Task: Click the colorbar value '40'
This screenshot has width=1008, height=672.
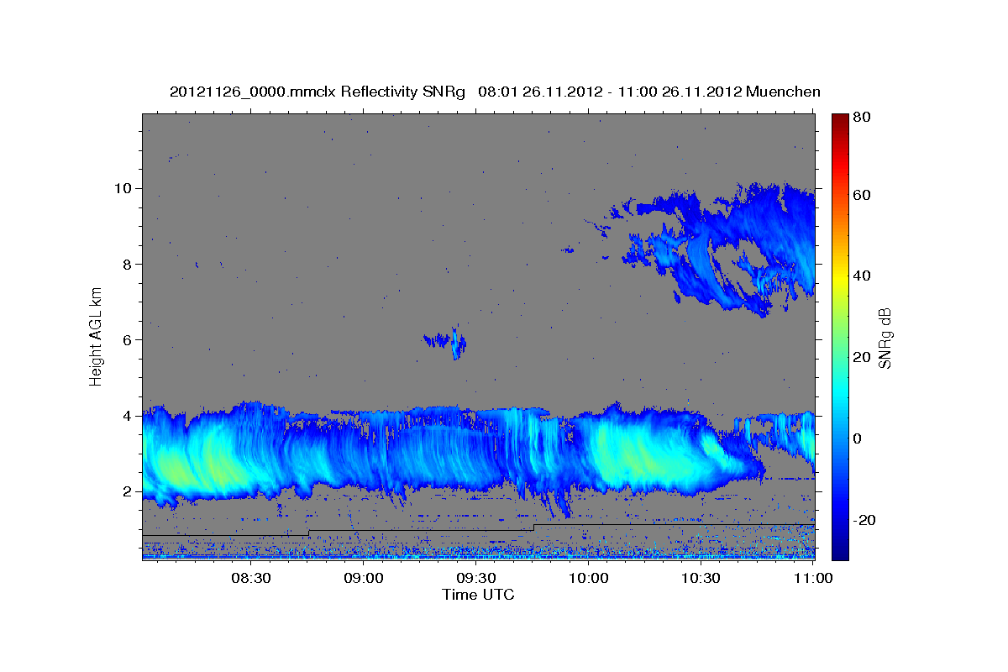Action: tap(863, 276)
